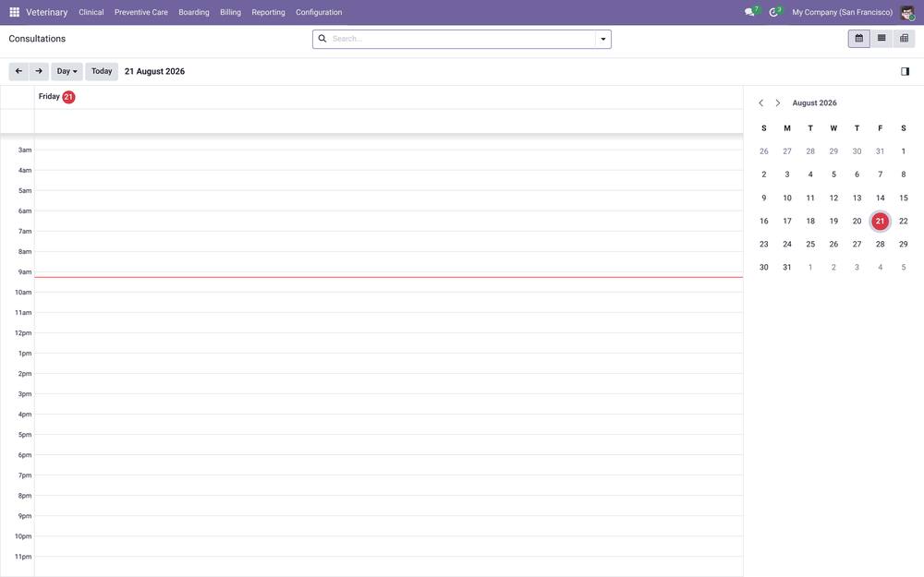The image size is (924, 577).
Task: Toggle the calendar side panel
Action: 905,71
